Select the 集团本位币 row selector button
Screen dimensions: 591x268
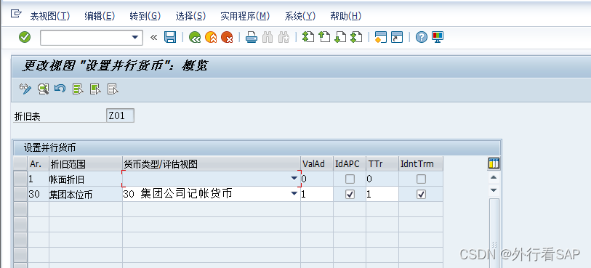point(20,194)
